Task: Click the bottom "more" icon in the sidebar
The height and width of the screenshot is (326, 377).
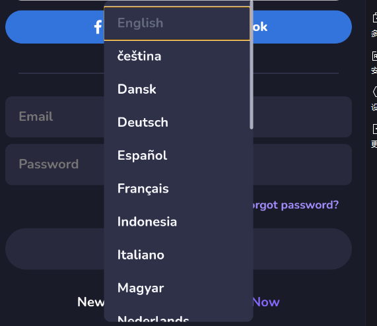Action: (374, 129)
